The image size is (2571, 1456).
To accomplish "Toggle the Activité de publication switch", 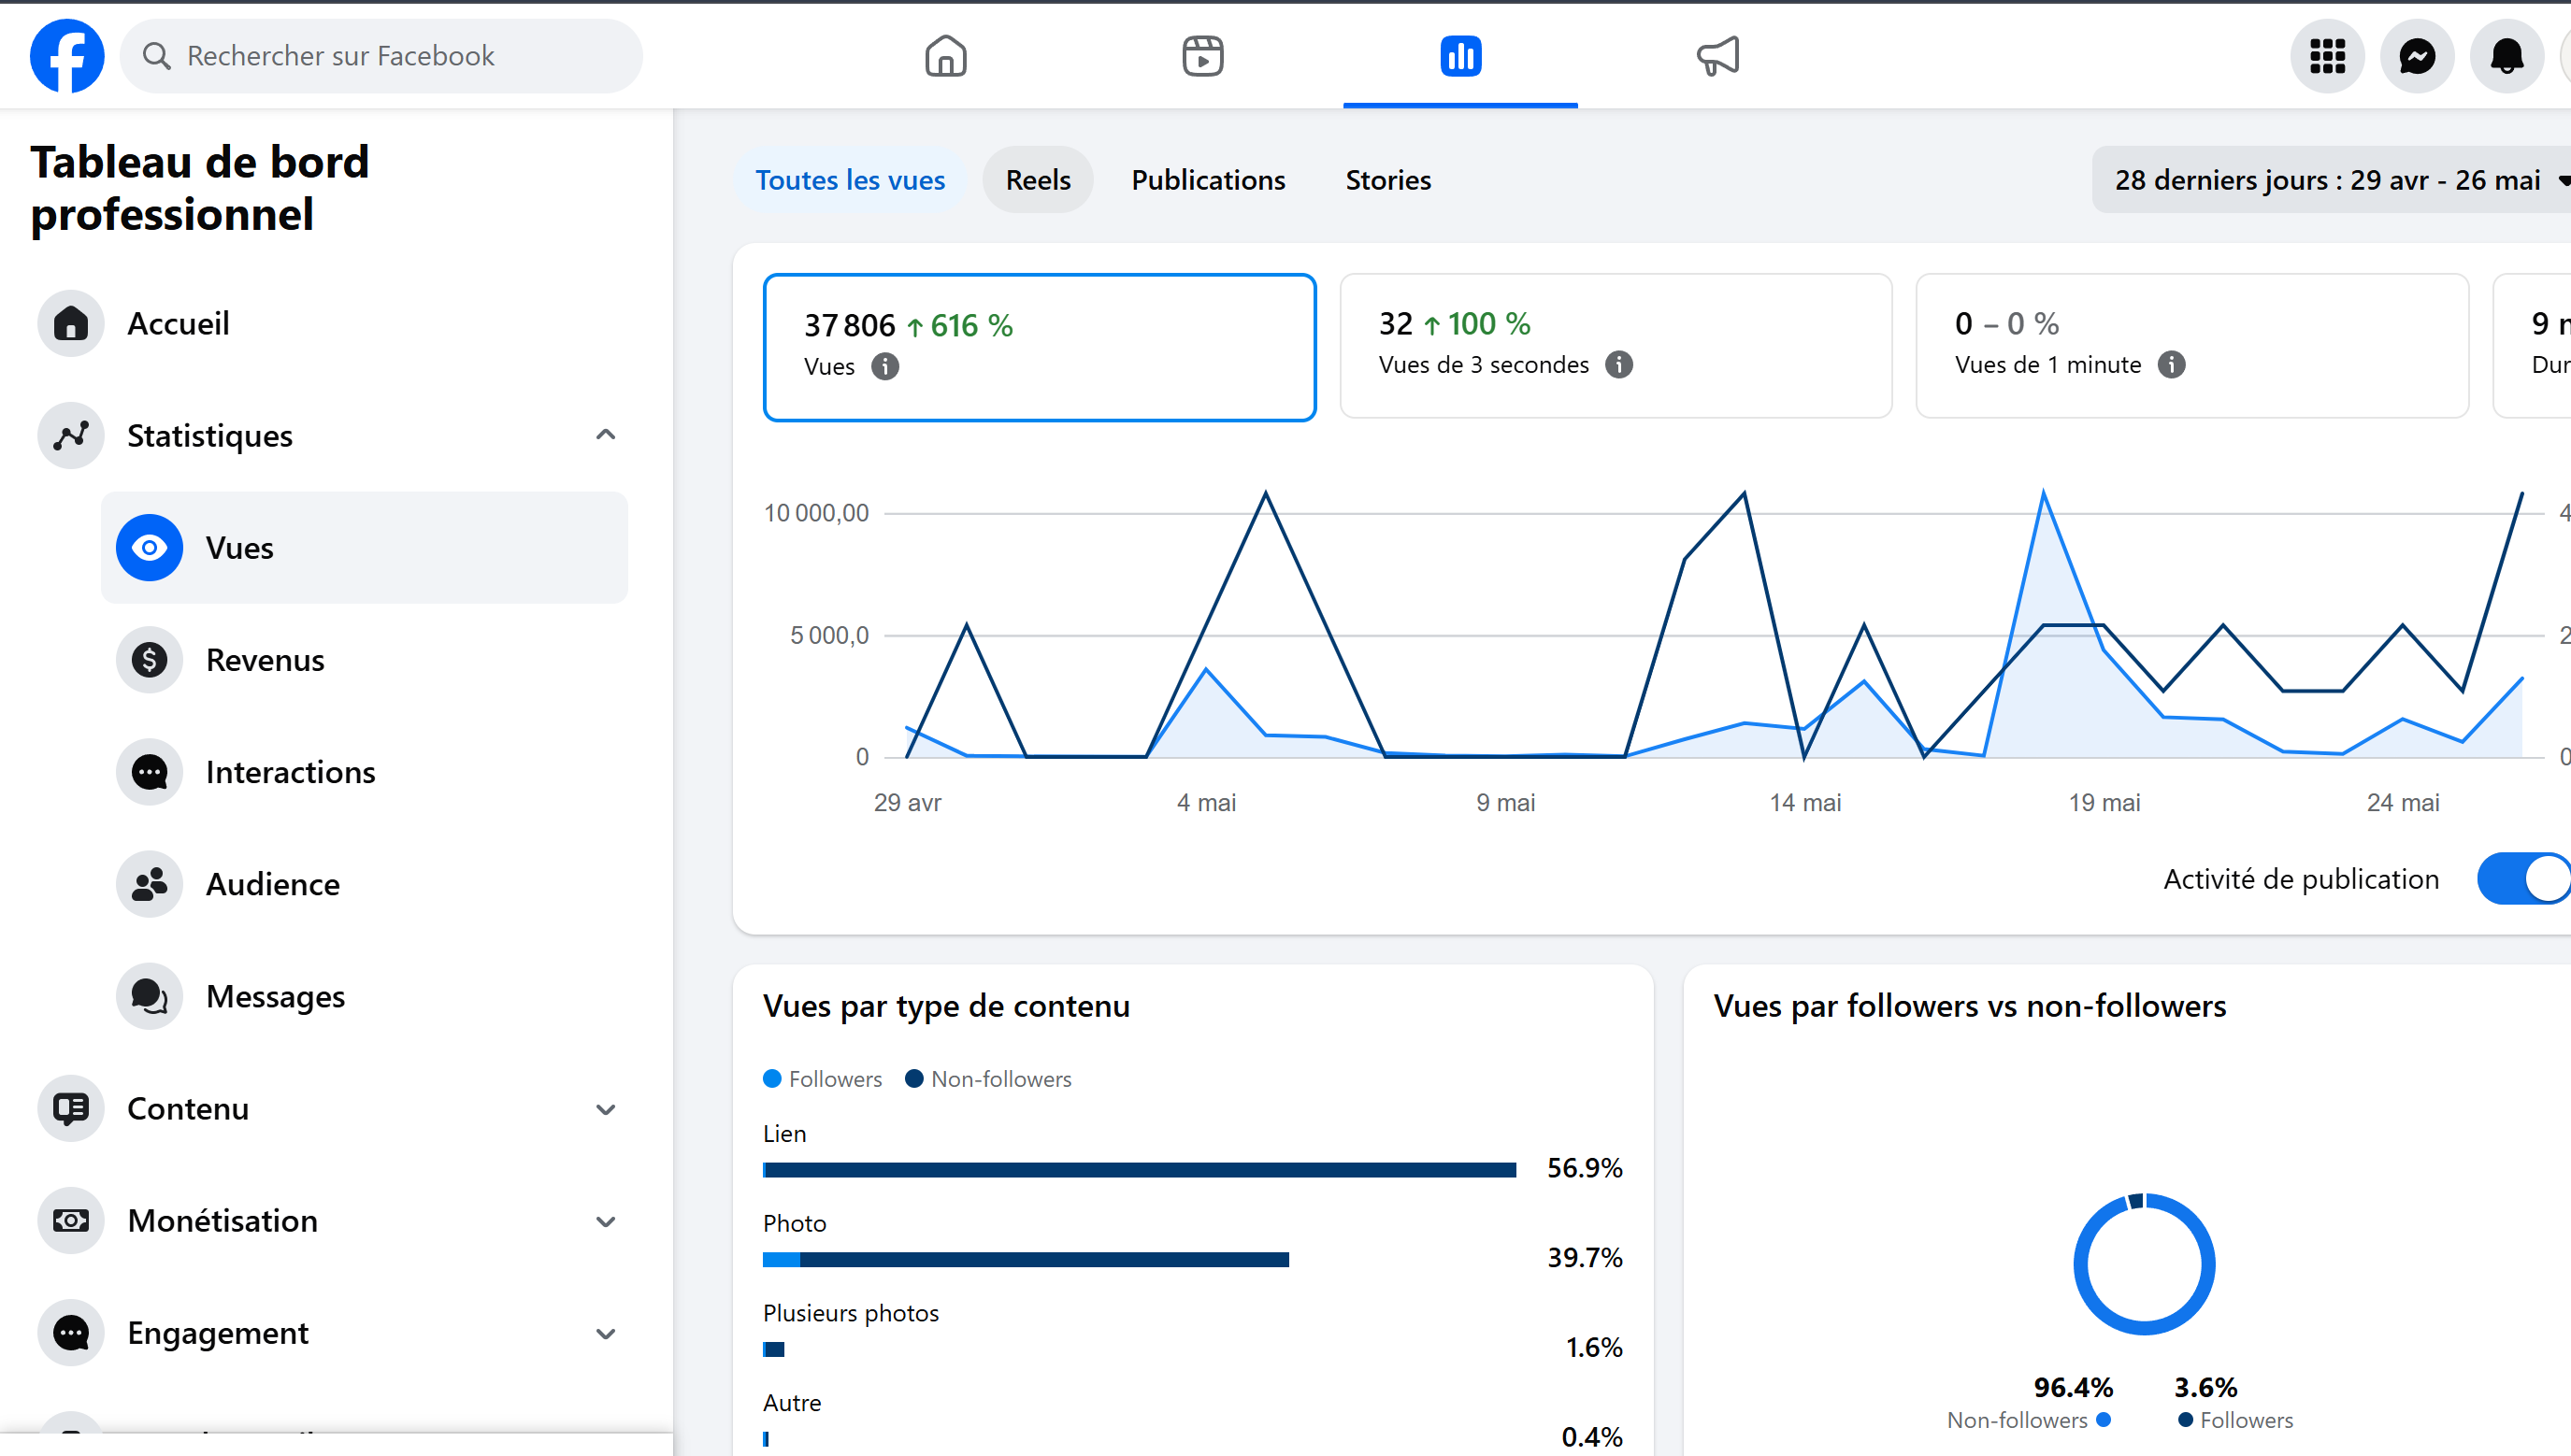I will (2523, 879).
